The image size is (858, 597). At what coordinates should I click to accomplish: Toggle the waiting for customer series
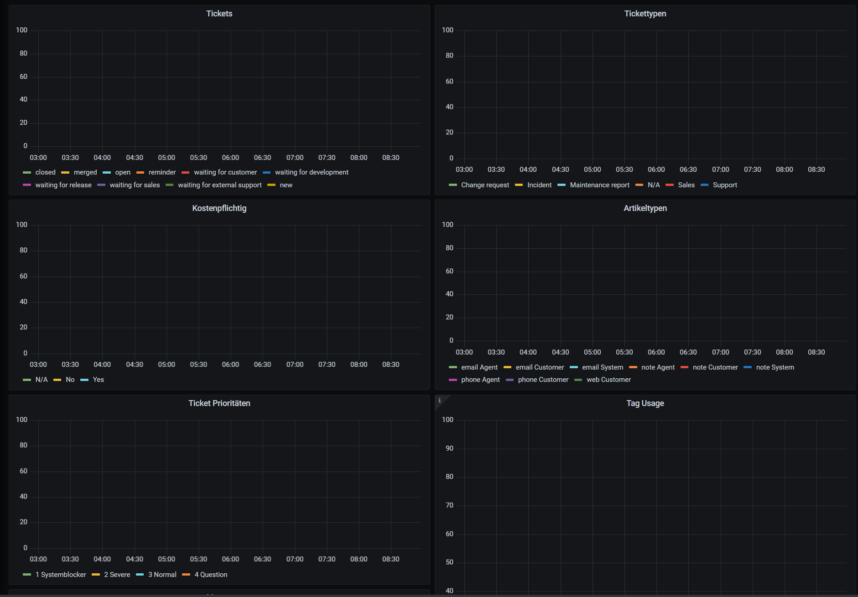[x=225, y=172]
